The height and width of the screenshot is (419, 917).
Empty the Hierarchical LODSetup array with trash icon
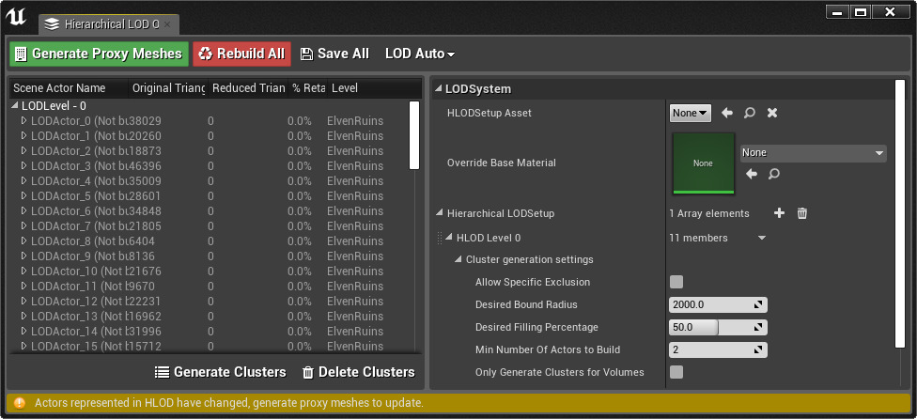(802, 213)
